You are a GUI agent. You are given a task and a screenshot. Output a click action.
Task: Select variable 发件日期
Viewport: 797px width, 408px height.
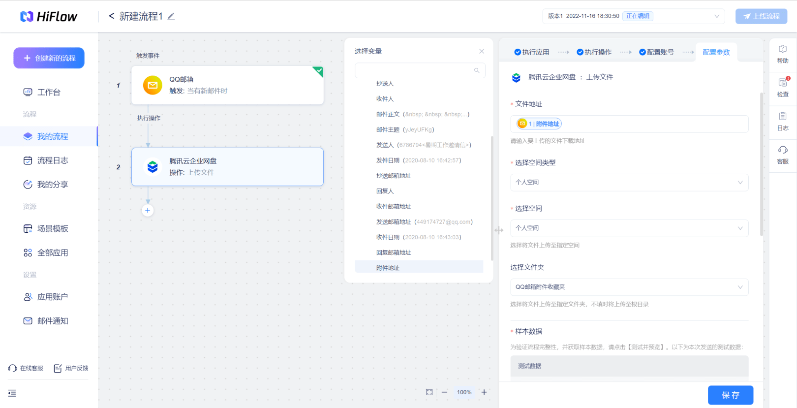click(x=419, y=160)
